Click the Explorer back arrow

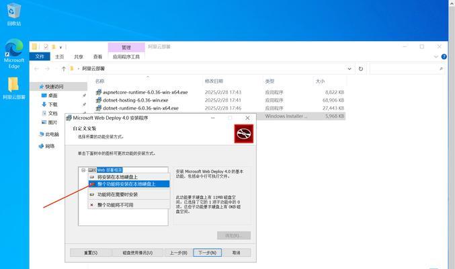click(36, 69)
